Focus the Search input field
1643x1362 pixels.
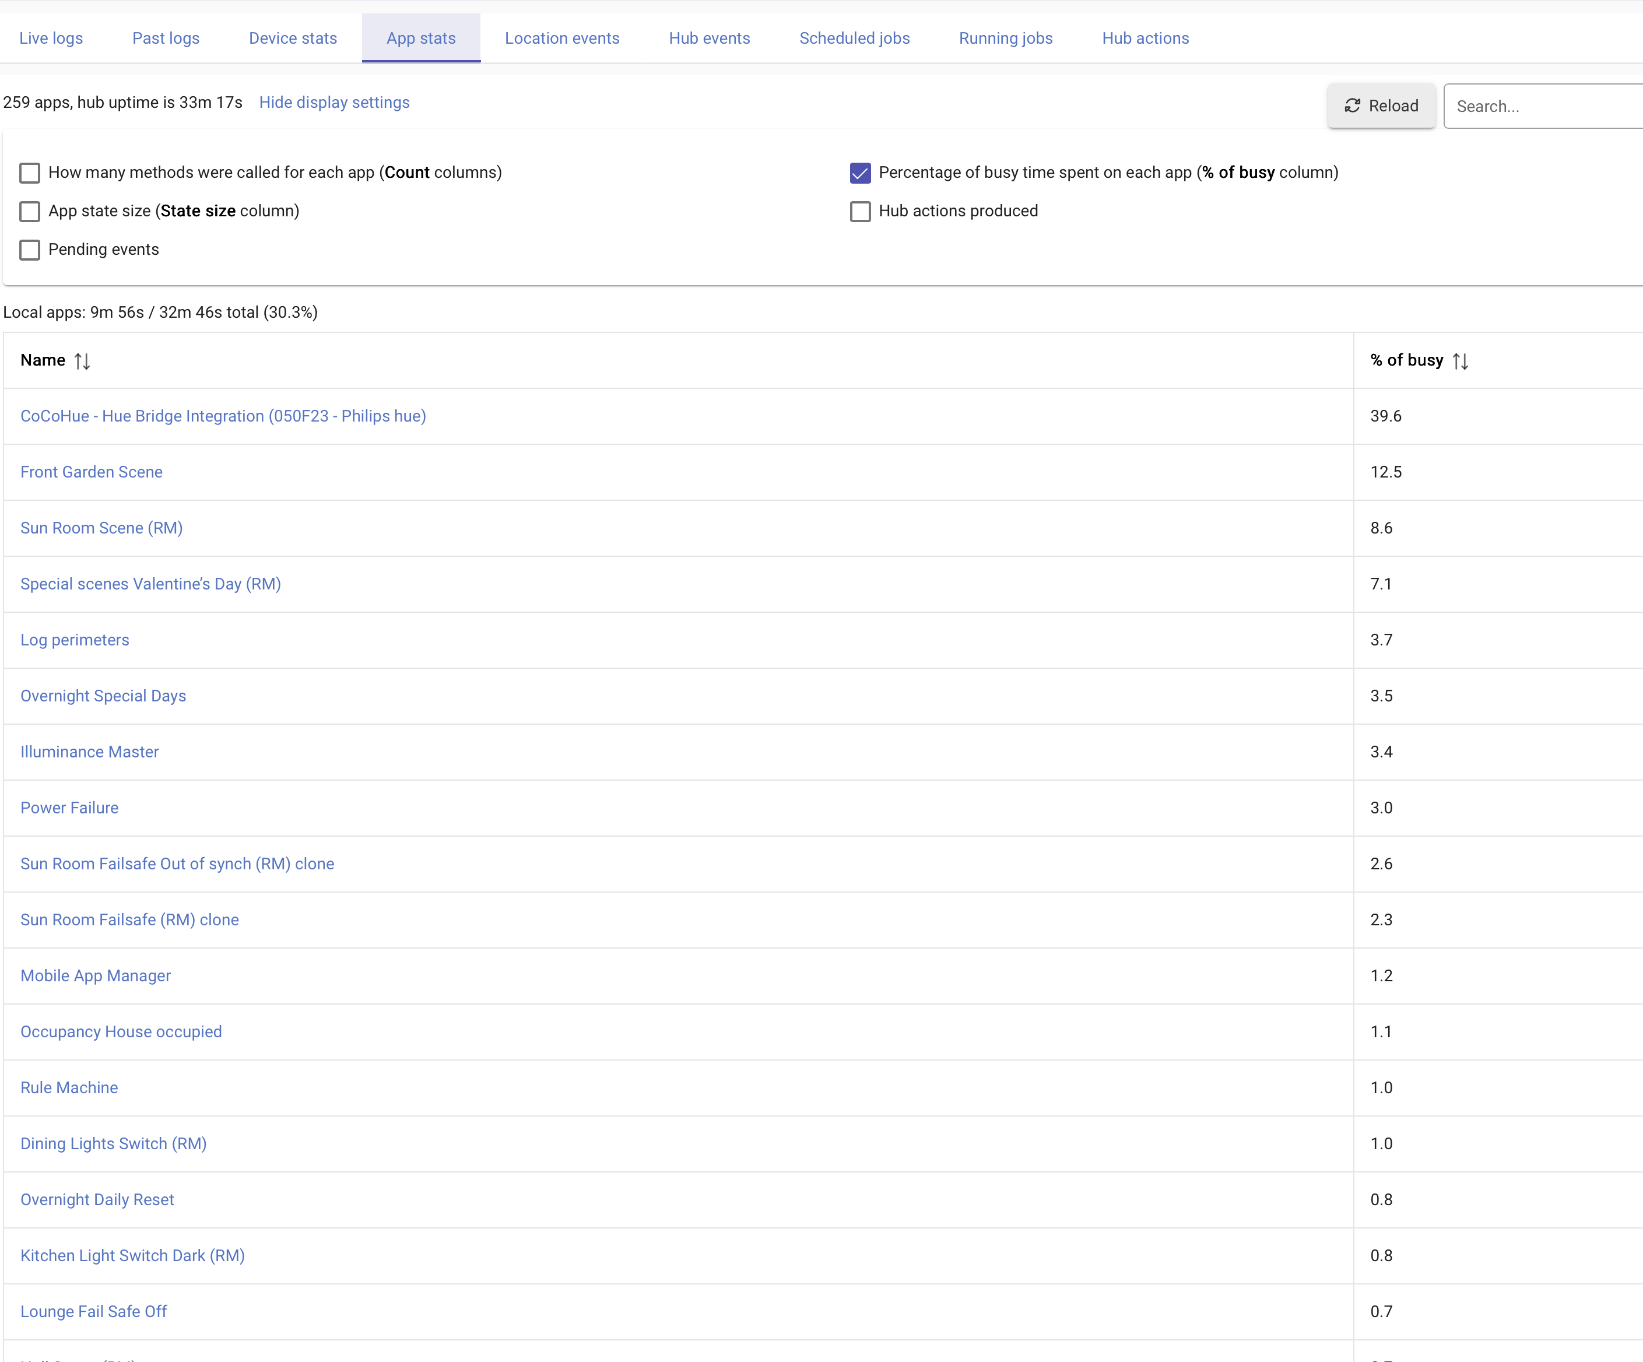click(1545, 106)
